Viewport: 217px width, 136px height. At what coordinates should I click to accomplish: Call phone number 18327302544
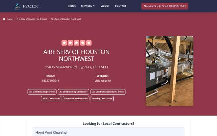(x=50, y=81)
